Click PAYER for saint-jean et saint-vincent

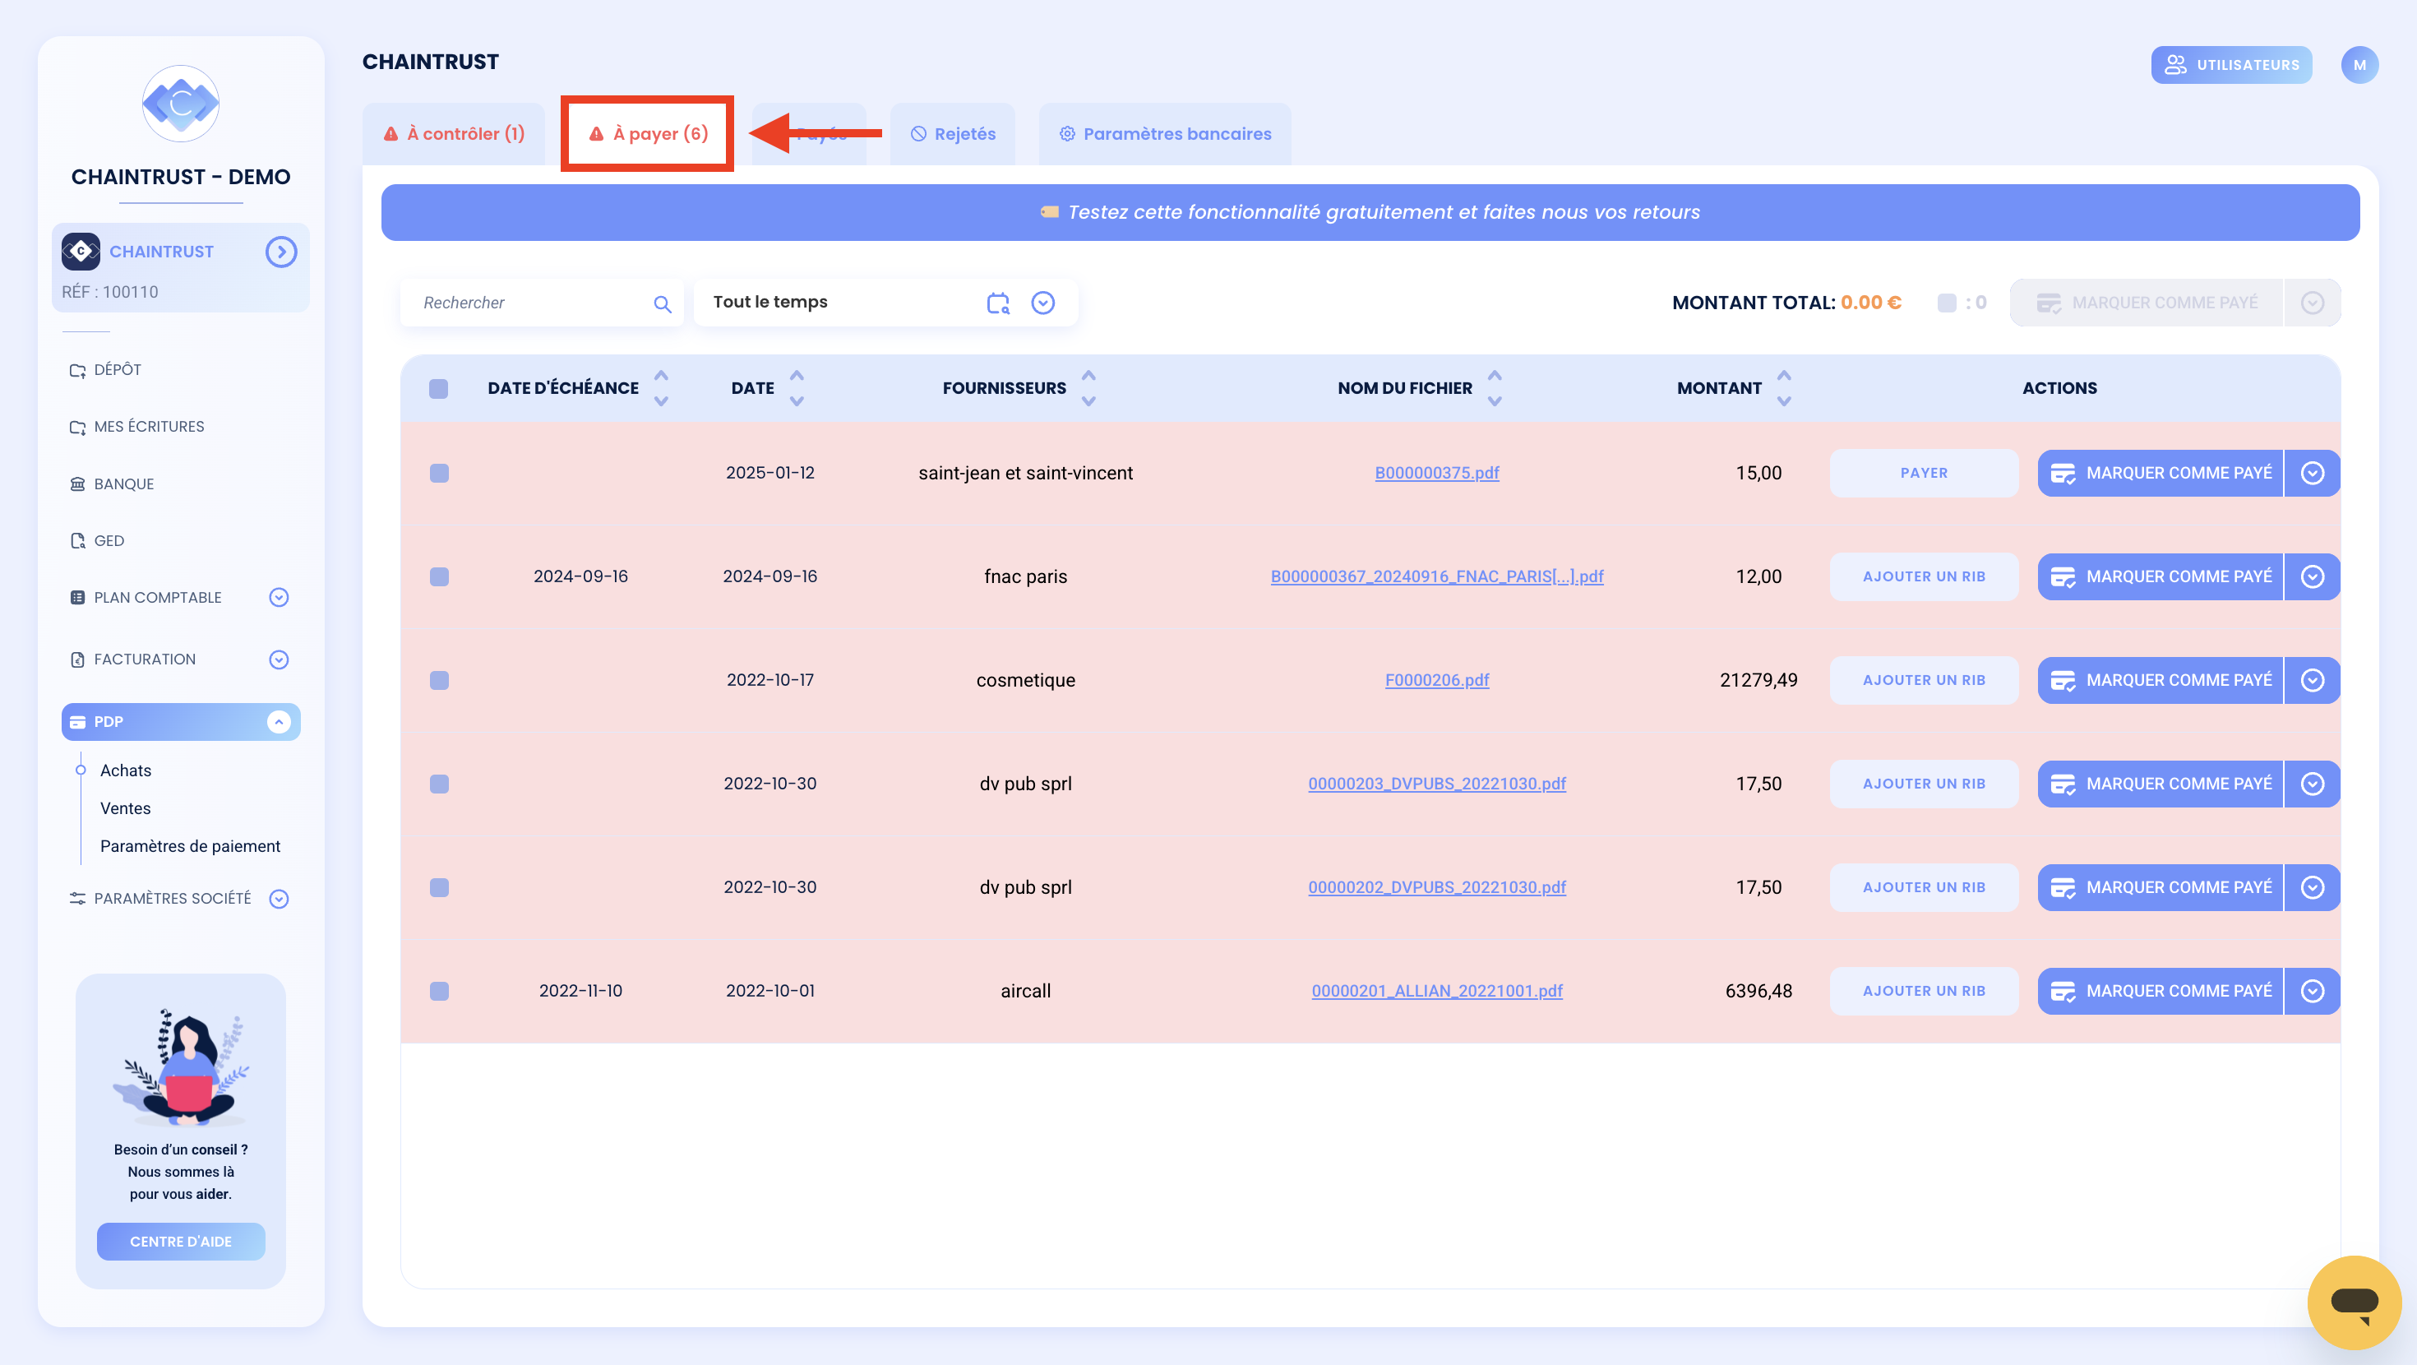tap(1924, 473)
